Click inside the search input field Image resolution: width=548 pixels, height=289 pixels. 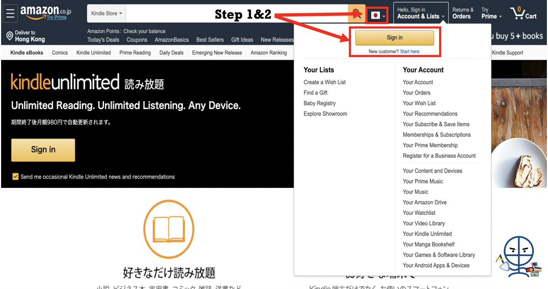[237, 14]
